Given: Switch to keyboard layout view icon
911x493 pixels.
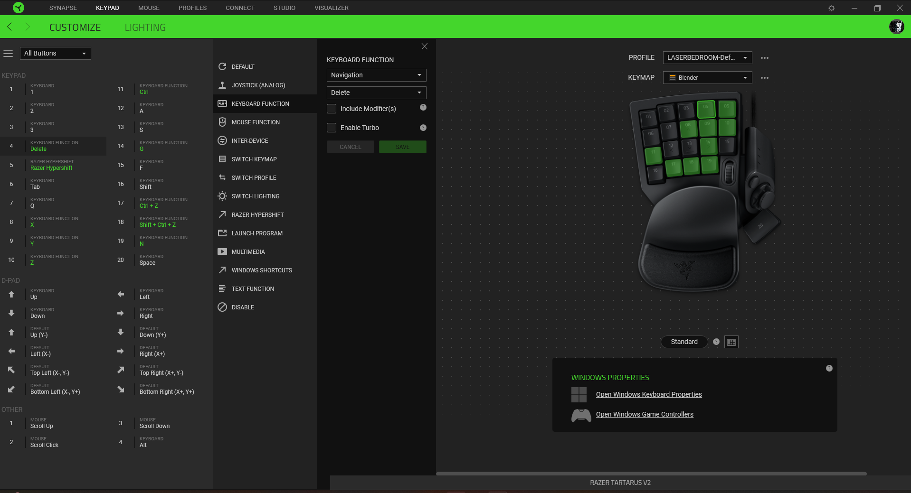Looking at the screenshot, I should (x=731, y=342).
